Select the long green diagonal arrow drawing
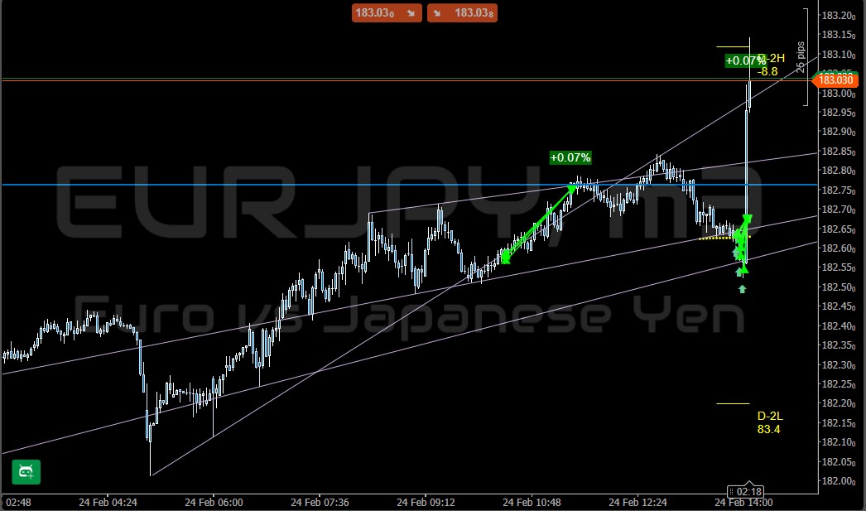This screenshot has width=866, height=511. tap(538, 224)
